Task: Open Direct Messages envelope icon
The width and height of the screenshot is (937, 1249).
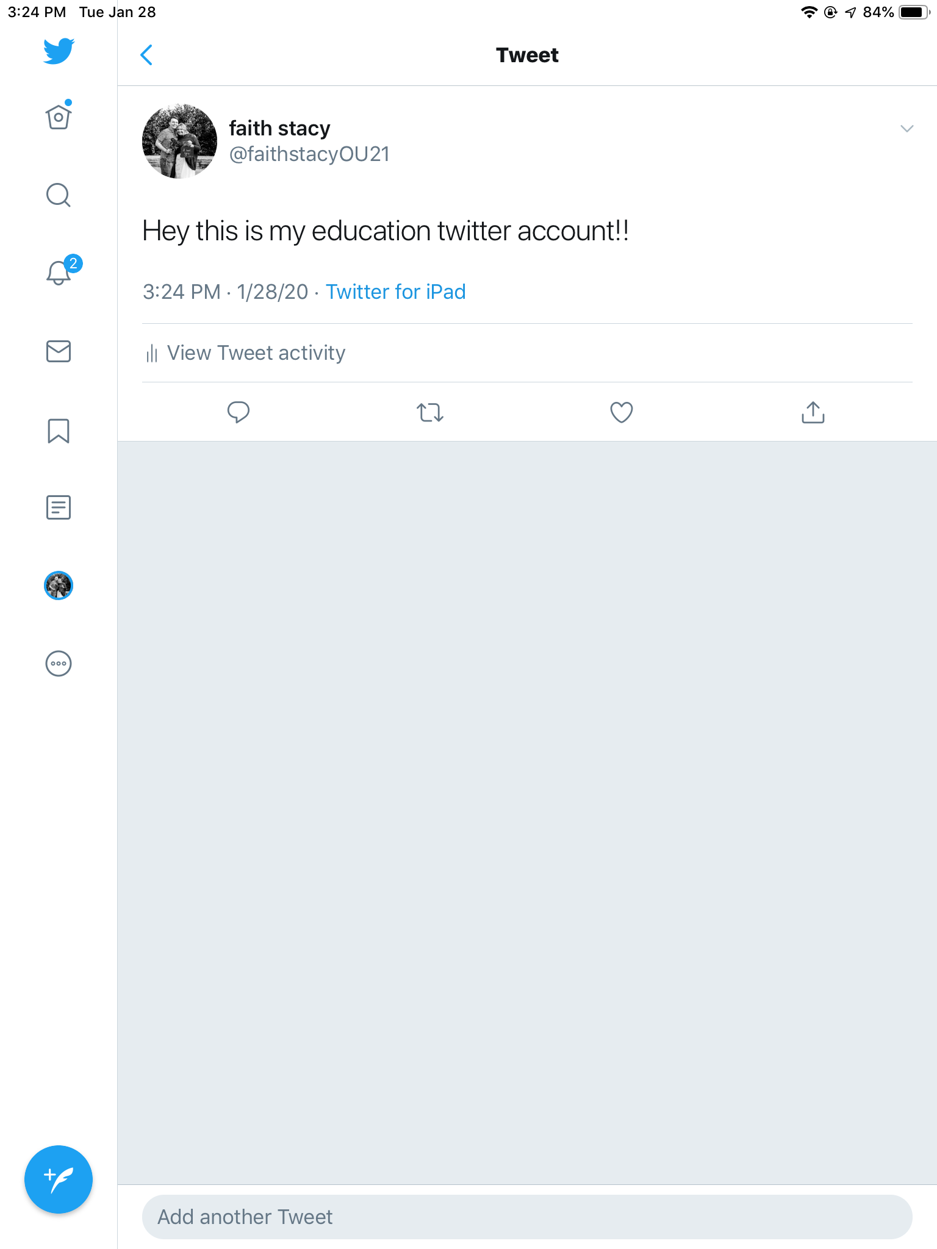Action: (x=59, y=351)
